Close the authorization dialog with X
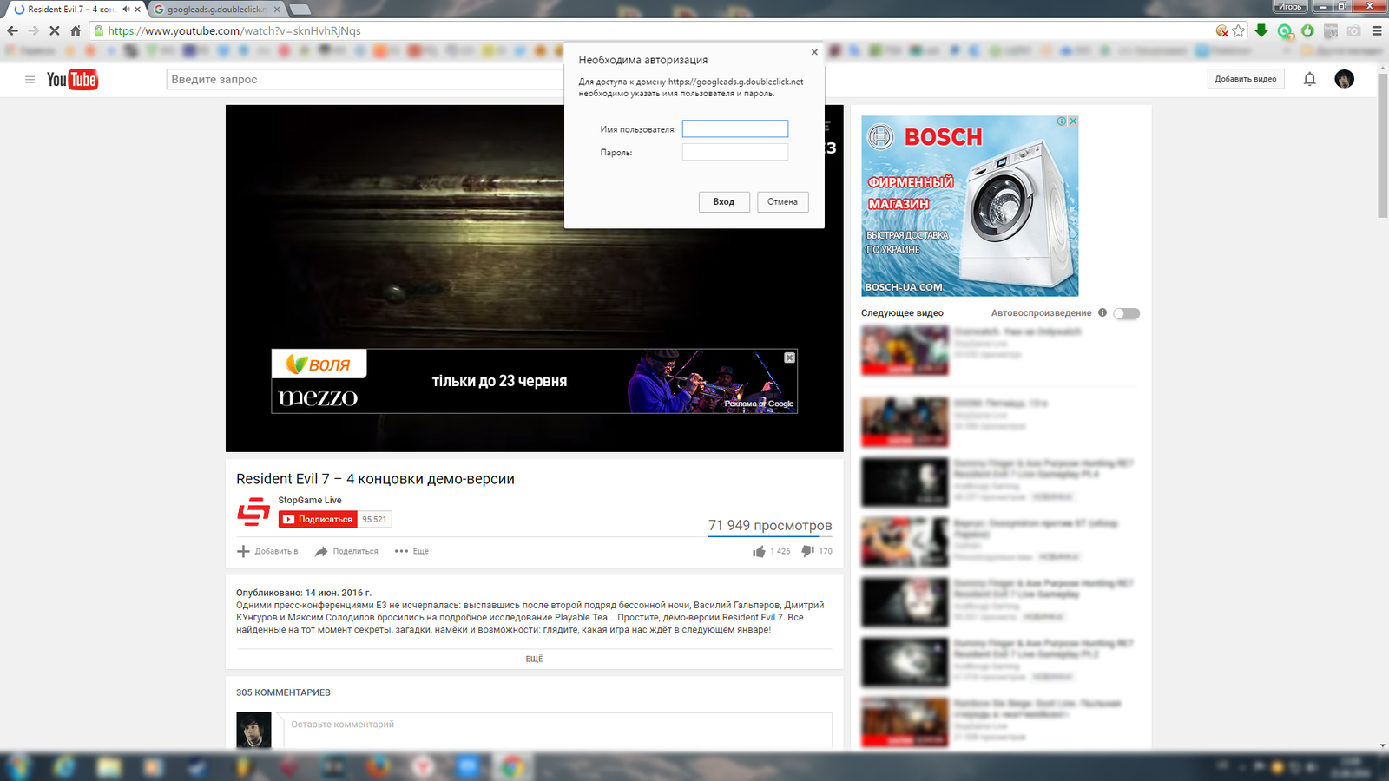The height and width of the screenshot is (781, 1389). tap(814, 52)
